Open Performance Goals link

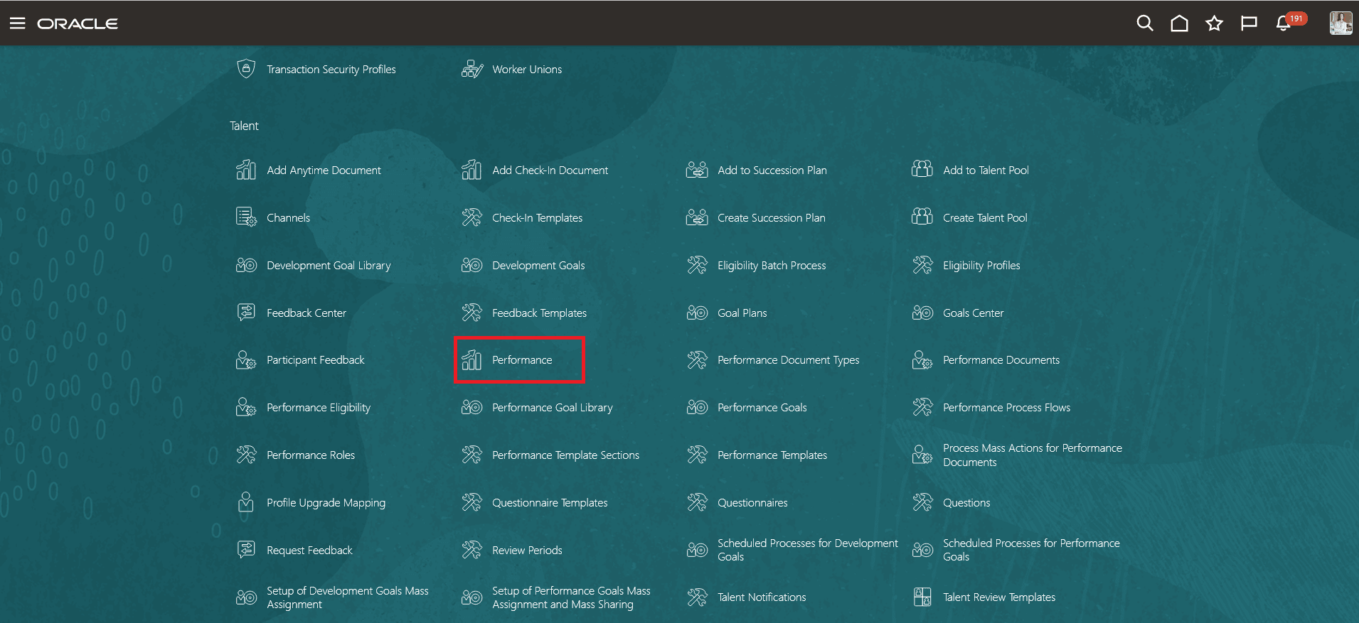point(762,408)
